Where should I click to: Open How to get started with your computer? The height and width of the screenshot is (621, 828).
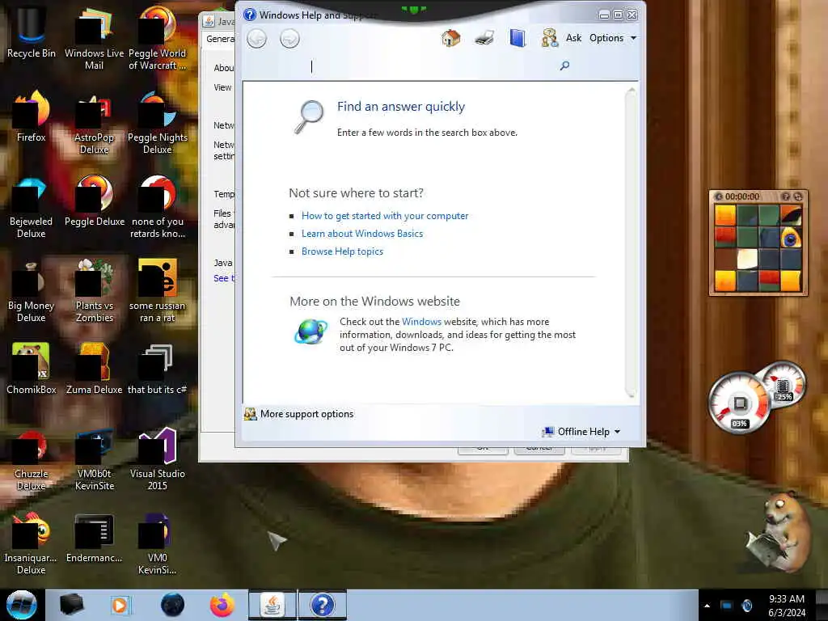[x=384, y=215]
